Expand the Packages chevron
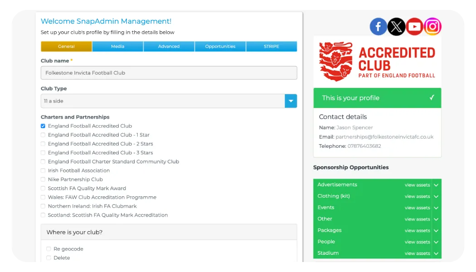Screen dimensions: 476x272 click(436, 230)
